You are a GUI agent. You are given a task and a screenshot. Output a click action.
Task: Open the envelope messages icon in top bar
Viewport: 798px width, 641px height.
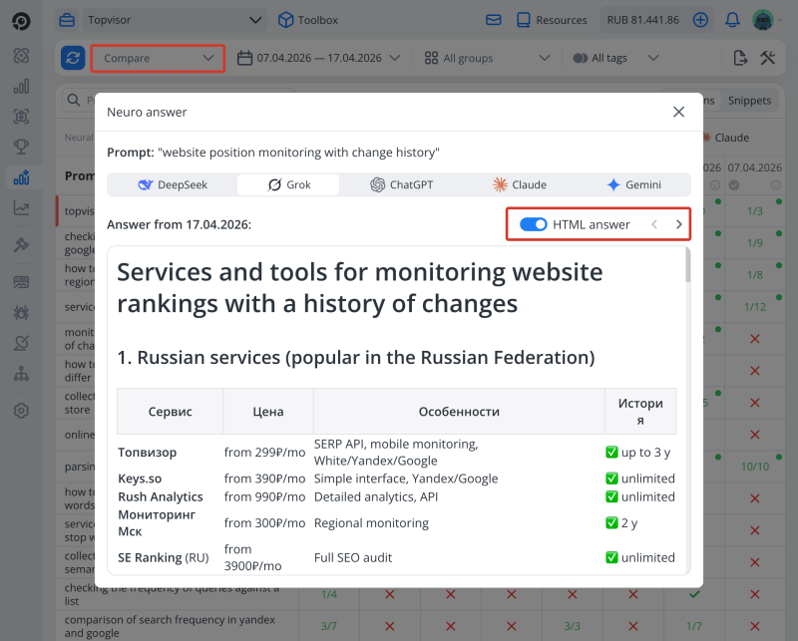(492, 19)
